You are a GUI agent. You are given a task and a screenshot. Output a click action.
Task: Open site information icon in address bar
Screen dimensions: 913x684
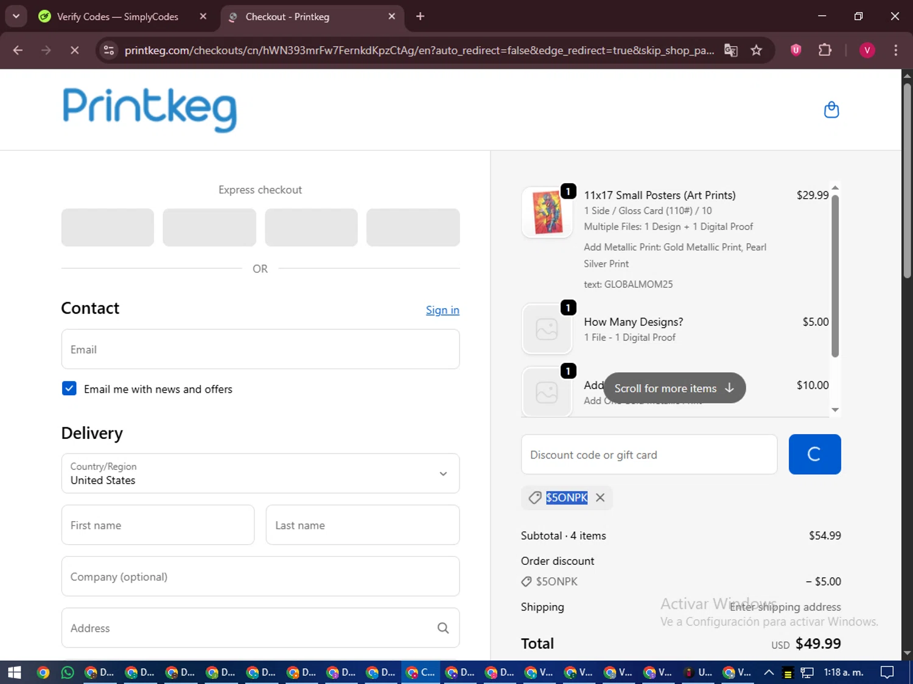[x=109, y=50]
